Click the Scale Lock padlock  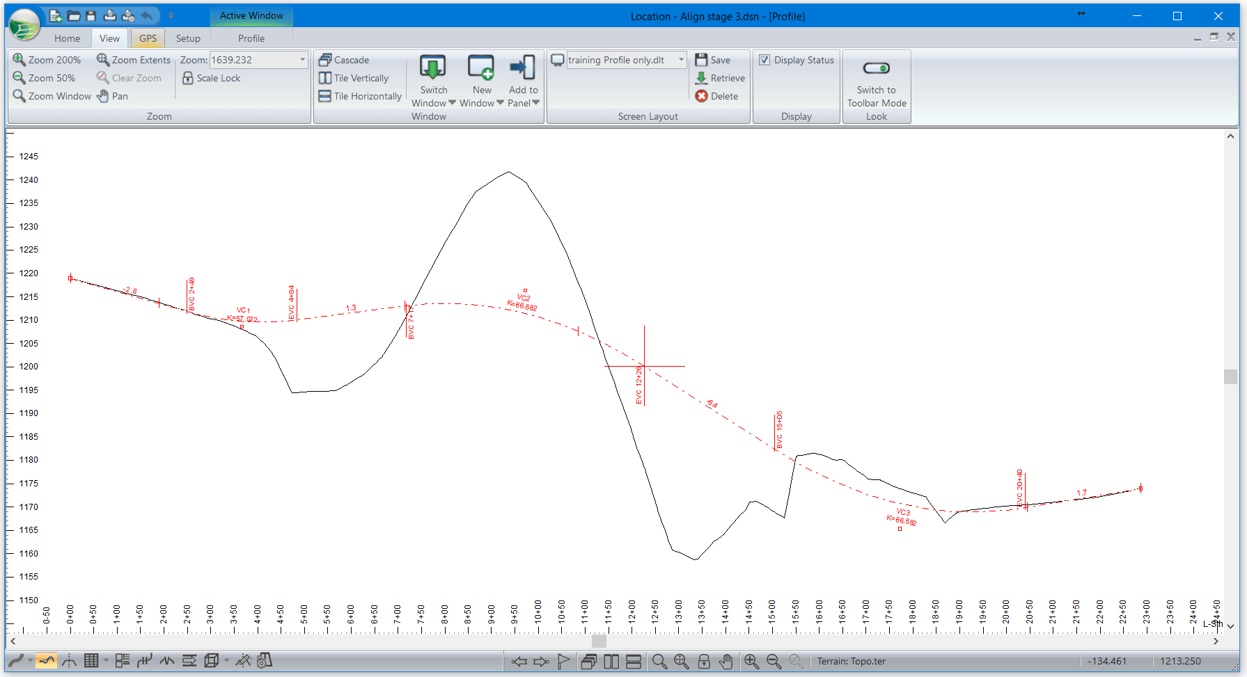[188, 78]
